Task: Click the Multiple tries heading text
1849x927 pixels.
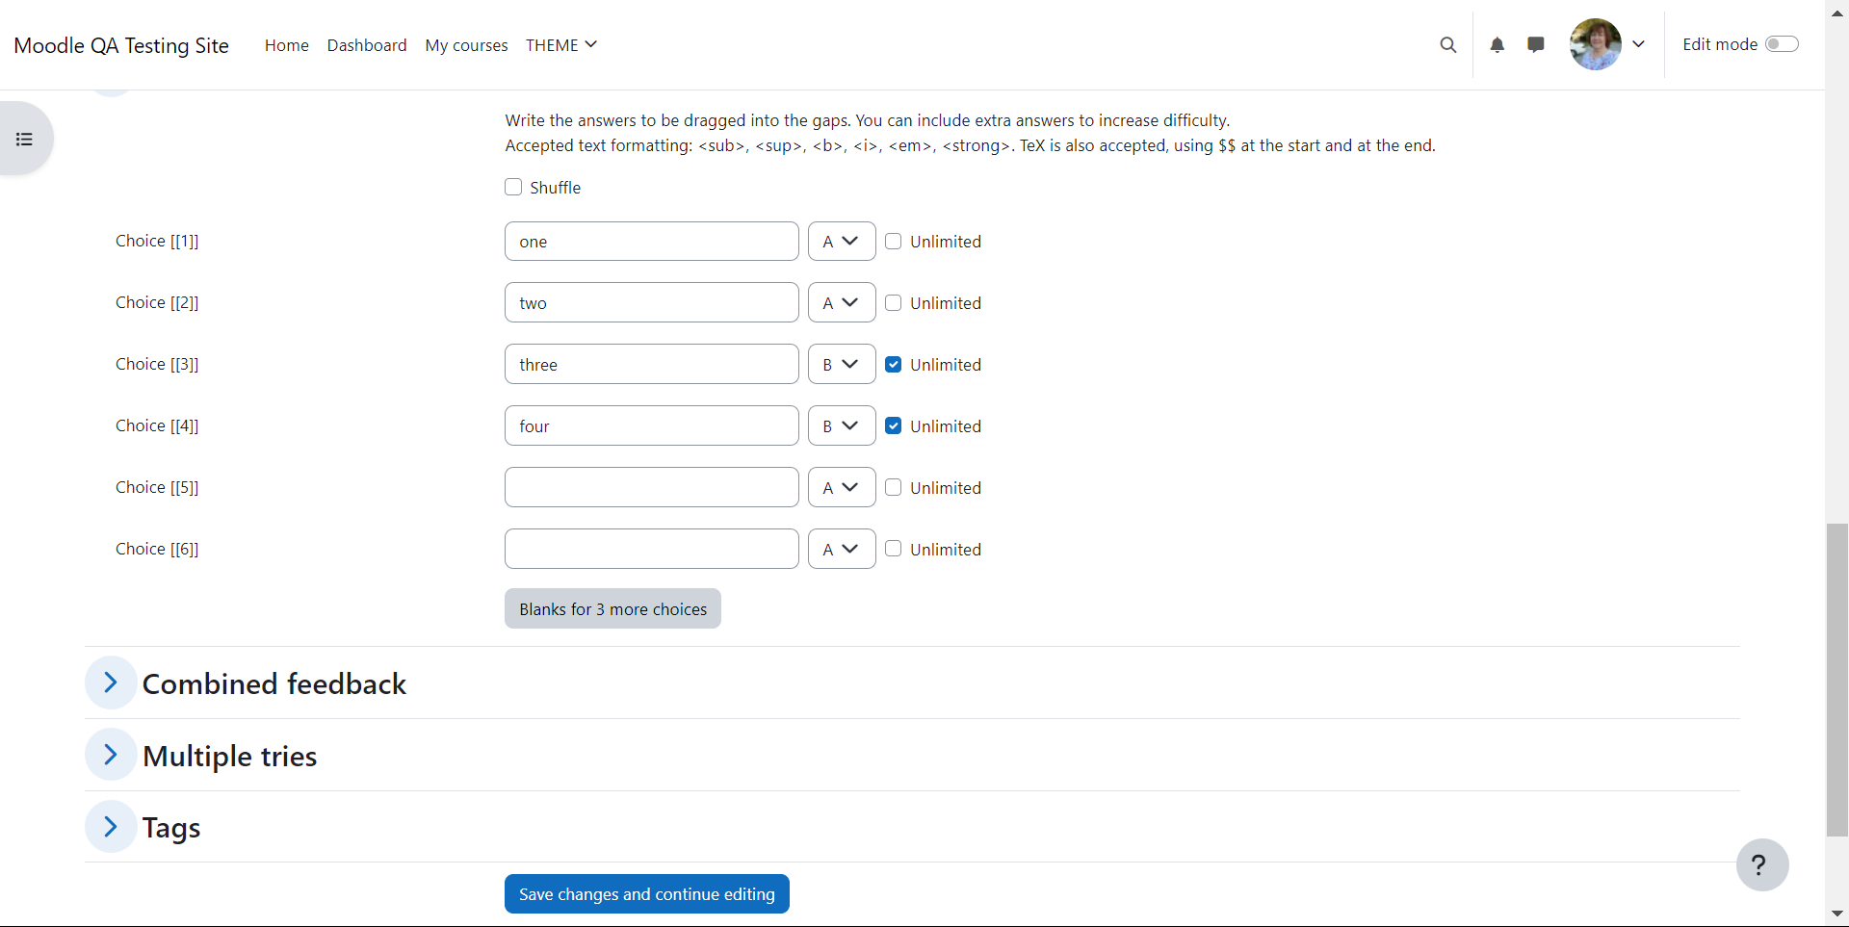Action: 230,756
